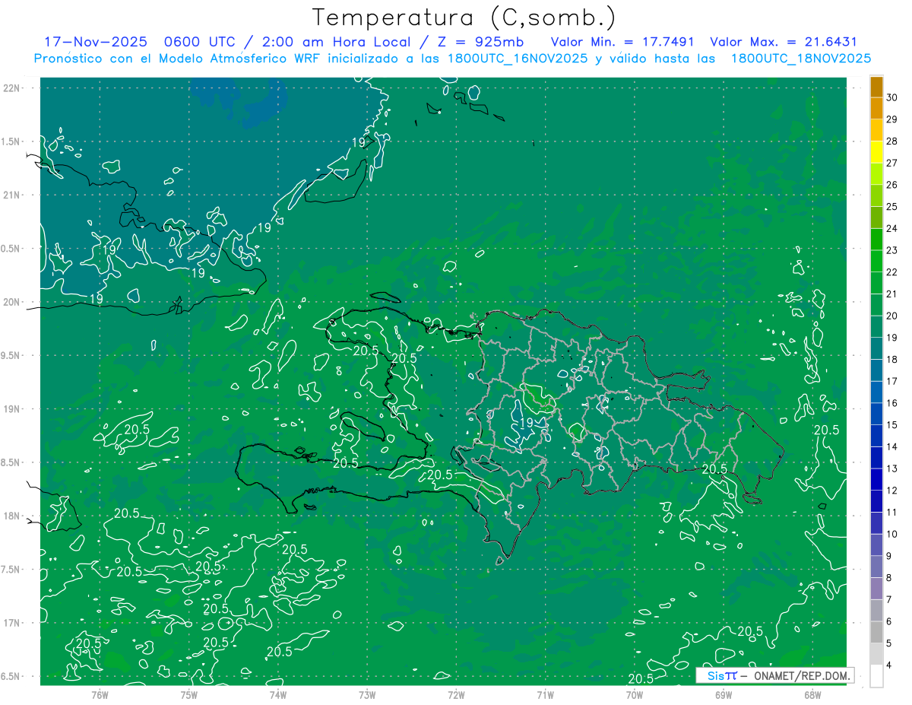Click the '17N' latitude axis label
912x705 pixels.
12,623
